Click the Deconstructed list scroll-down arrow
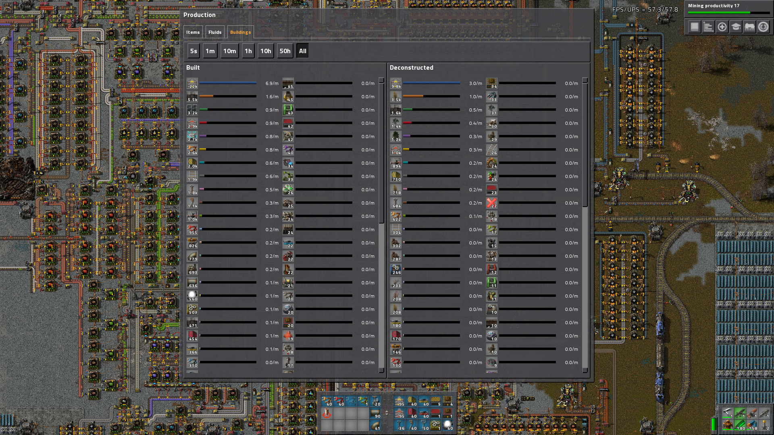 pos(585,370)
